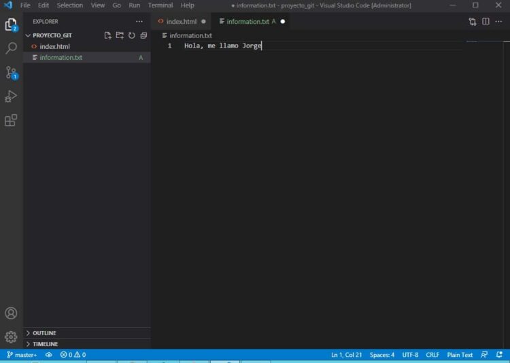Click the Open Changes icon in editor toolbar

pos(473,22)
